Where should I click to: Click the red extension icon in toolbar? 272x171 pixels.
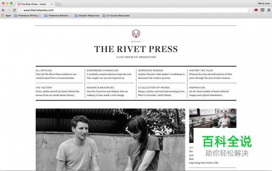point(256,10)
